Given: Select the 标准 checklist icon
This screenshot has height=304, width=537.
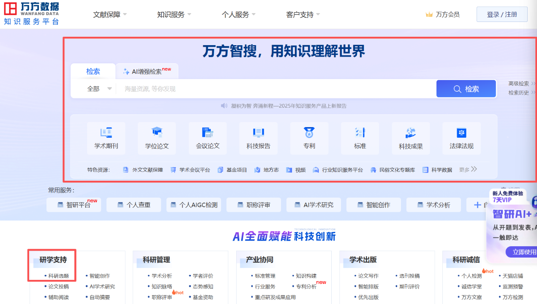Looking at the screenshot, I should coord(360,133).
